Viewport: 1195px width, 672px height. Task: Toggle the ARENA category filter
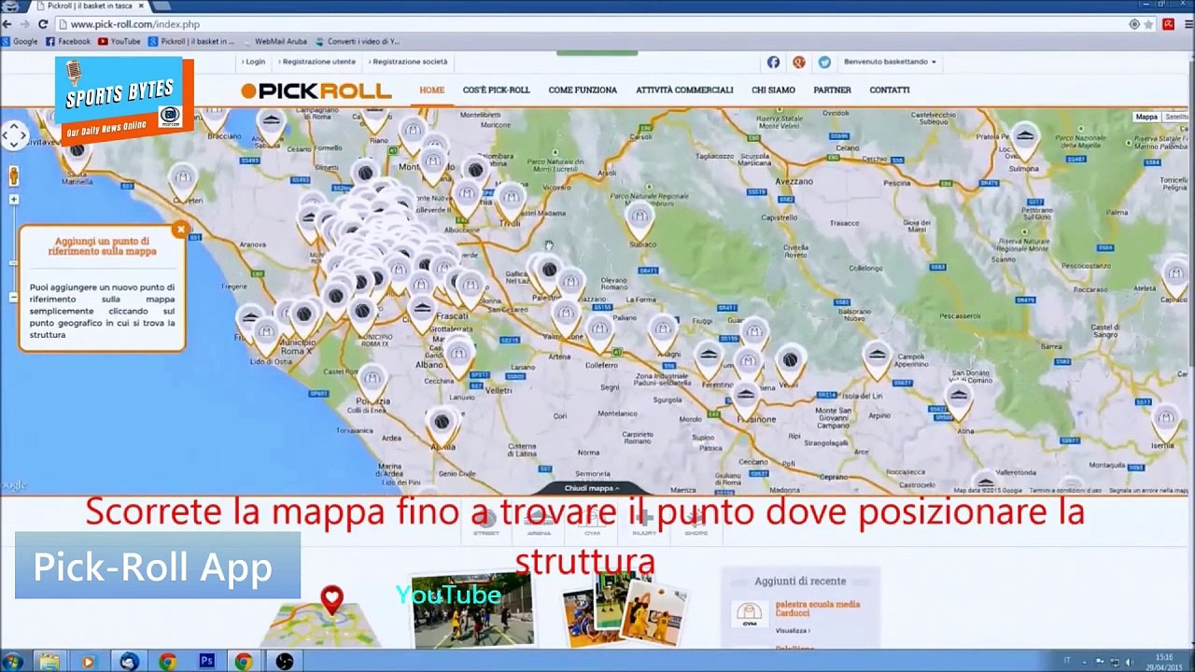(x=539, y=524)
